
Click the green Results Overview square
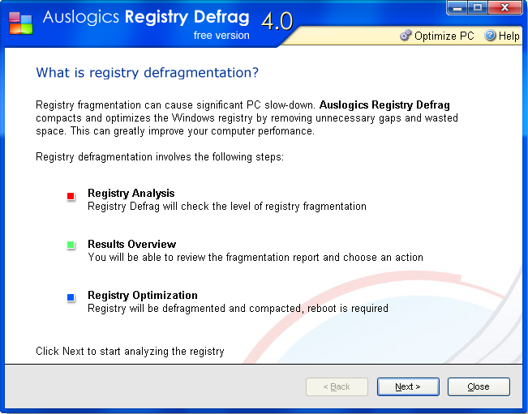[x=71, y=245]
